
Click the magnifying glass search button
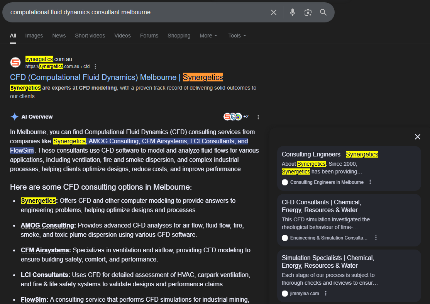[x=323, y=12]
